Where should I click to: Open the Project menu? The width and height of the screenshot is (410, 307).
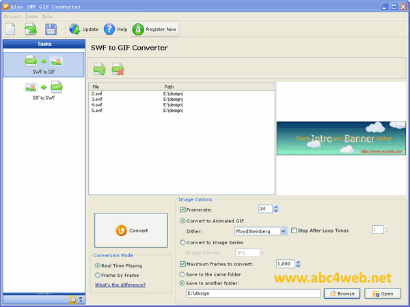(x=12, y=16)
